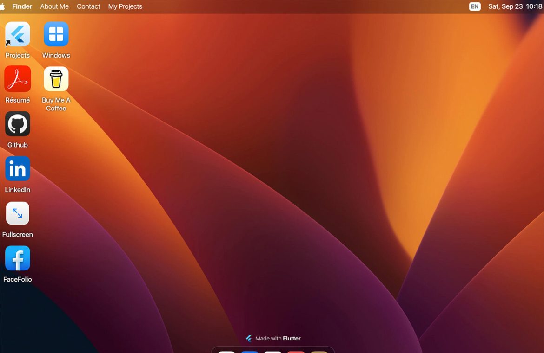544x353 pixels.
Task: Open the LinkedIn desktop icon
Action: point(18,169)
